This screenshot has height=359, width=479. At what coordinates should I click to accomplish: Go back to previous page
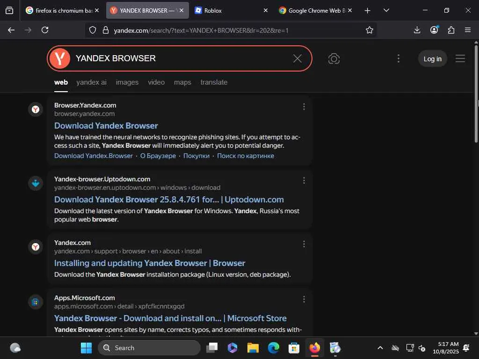point(11,30)
